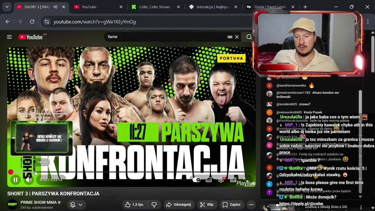Image resolution: width=375 pixels, height=211 pixels.
Task: Toggle autoplay switch in the player
Action: pyautogui.click(x=197, y=180)
